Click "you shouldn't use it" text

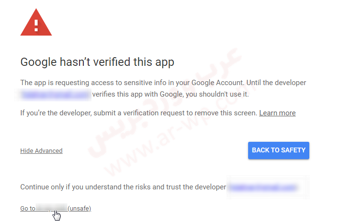click(217, 95)
